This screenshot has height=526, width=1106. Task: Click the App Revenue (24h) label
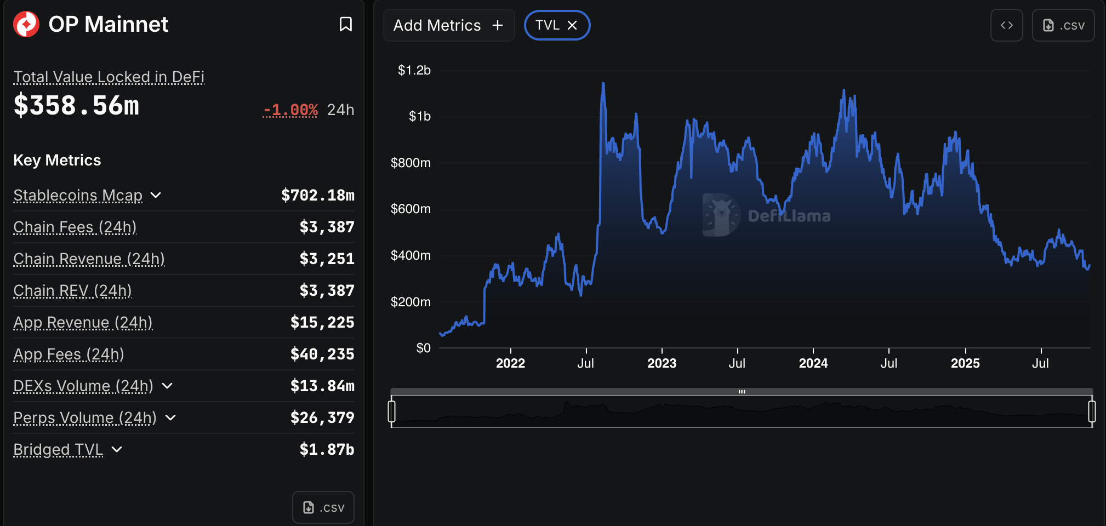click(83, 322)
